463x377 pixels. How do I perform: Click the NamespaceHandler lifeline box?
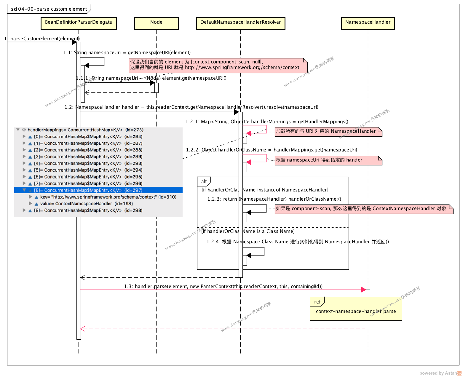click(368, 23)
